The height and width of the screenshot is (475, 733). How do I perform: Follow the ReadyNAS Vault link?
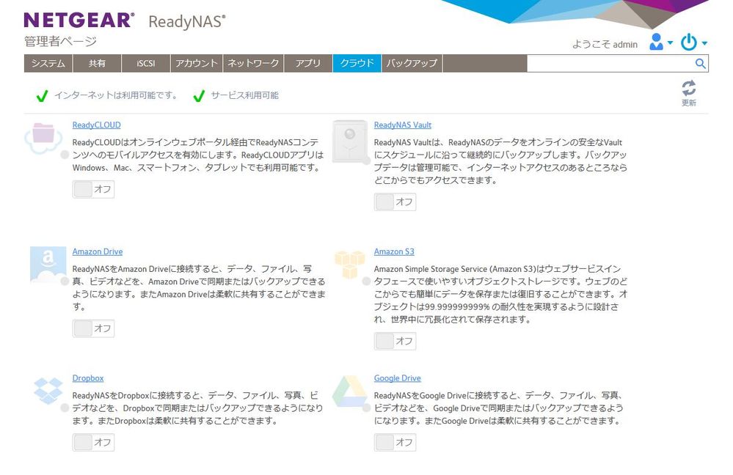point(403,125)
